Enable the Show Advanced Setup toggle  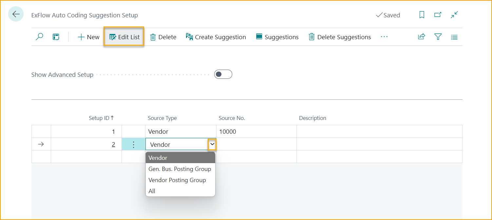point(223,75)
